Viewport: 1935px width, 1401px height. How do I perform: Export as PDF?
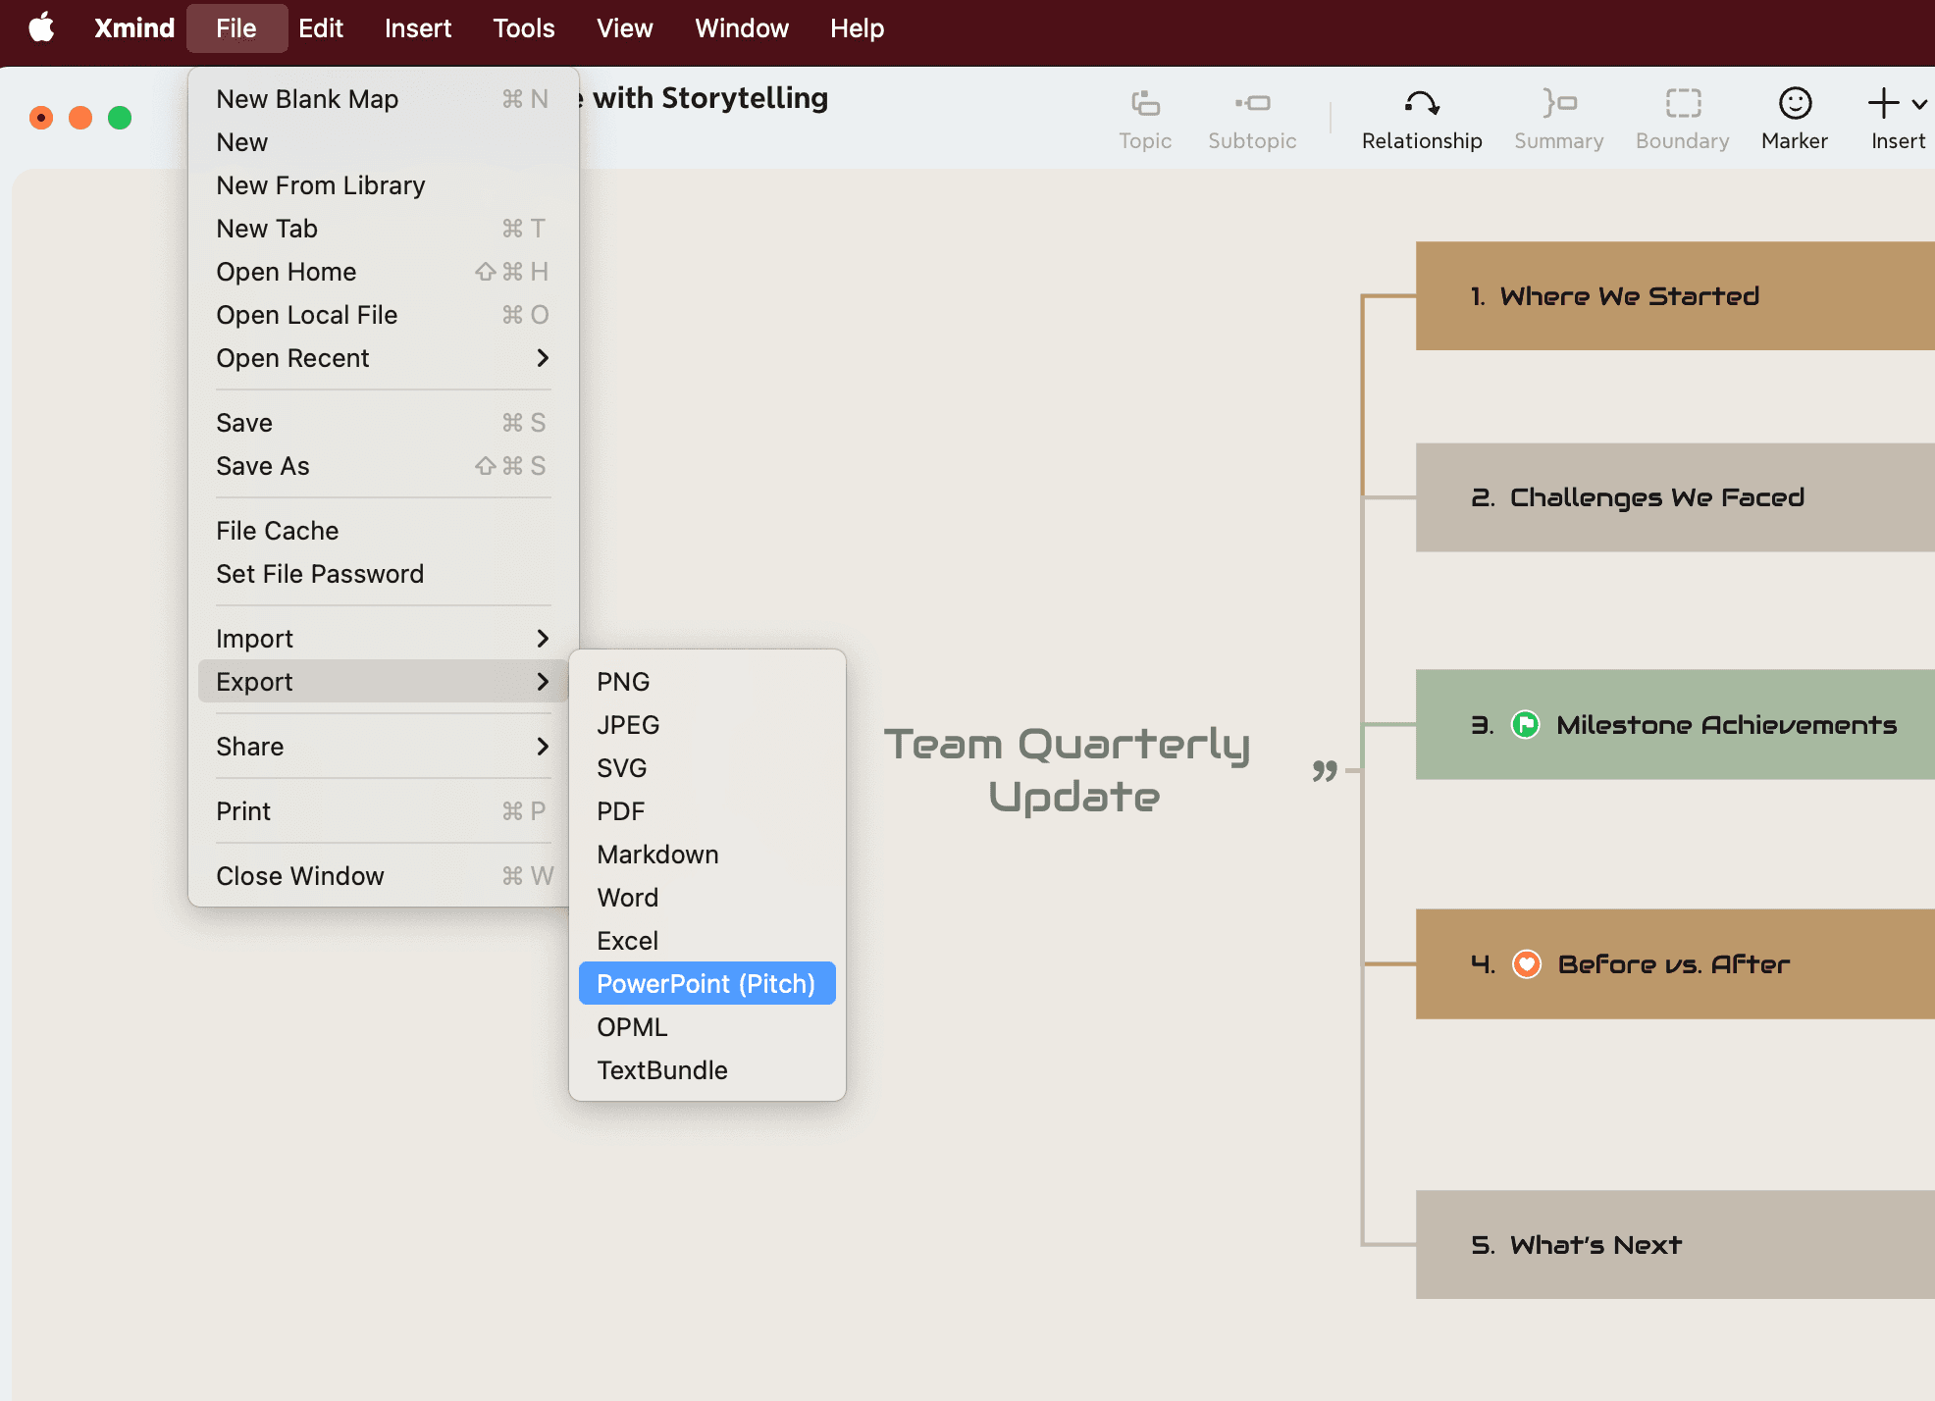point(707,811)
